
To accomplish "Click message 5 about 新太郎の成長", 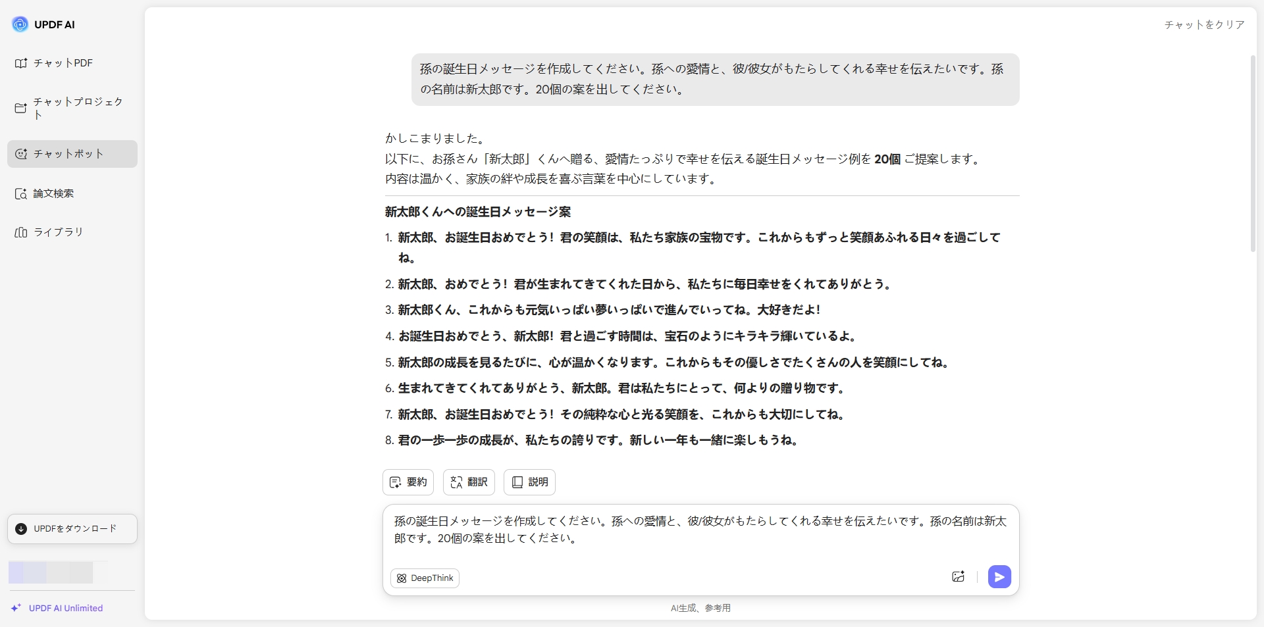I will tap(674, 363).
